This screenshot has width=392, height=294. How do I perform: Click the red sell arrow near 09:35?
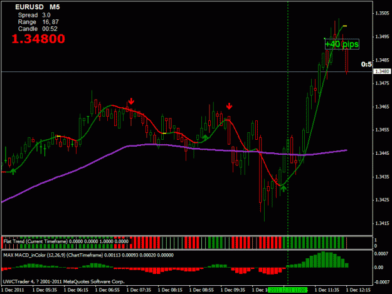(x=230, y=106)
